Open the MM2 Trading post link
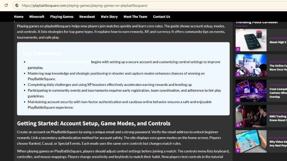The image size is (287, 161). coord(278,118)
